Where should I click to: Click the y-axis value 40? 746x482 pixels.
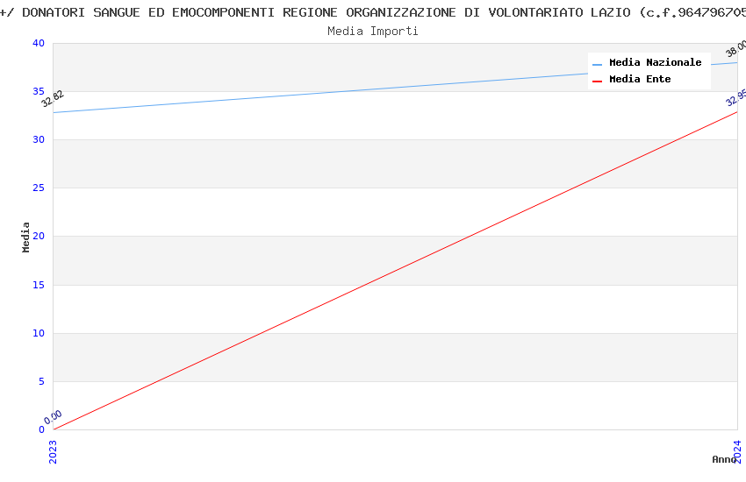click(39, 43)
